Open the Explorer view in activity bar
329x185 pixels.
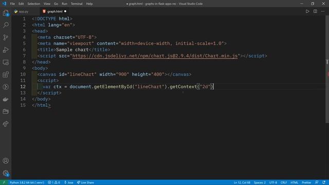(x=6, y=13)
